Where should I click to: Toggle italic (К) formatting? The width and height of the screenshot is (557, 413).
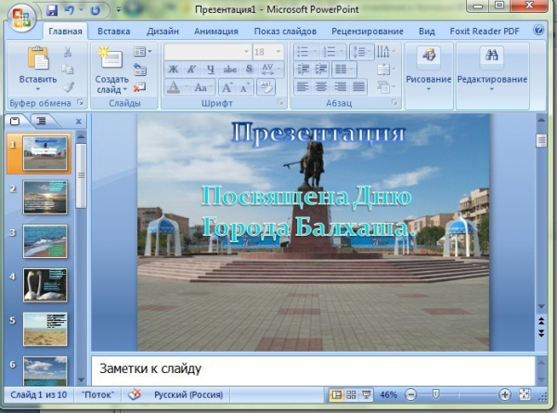(x=192, y=70)
